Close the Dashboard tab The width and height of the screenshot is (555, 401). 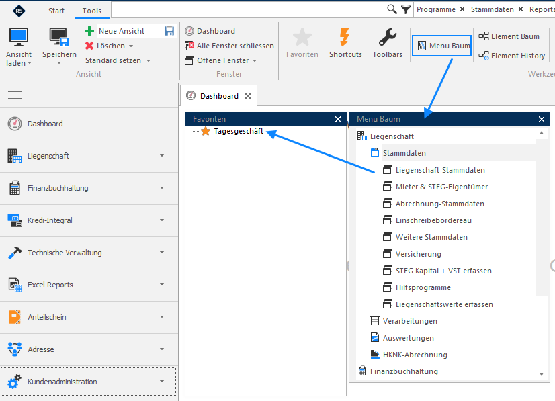click(x=248, y=96)
